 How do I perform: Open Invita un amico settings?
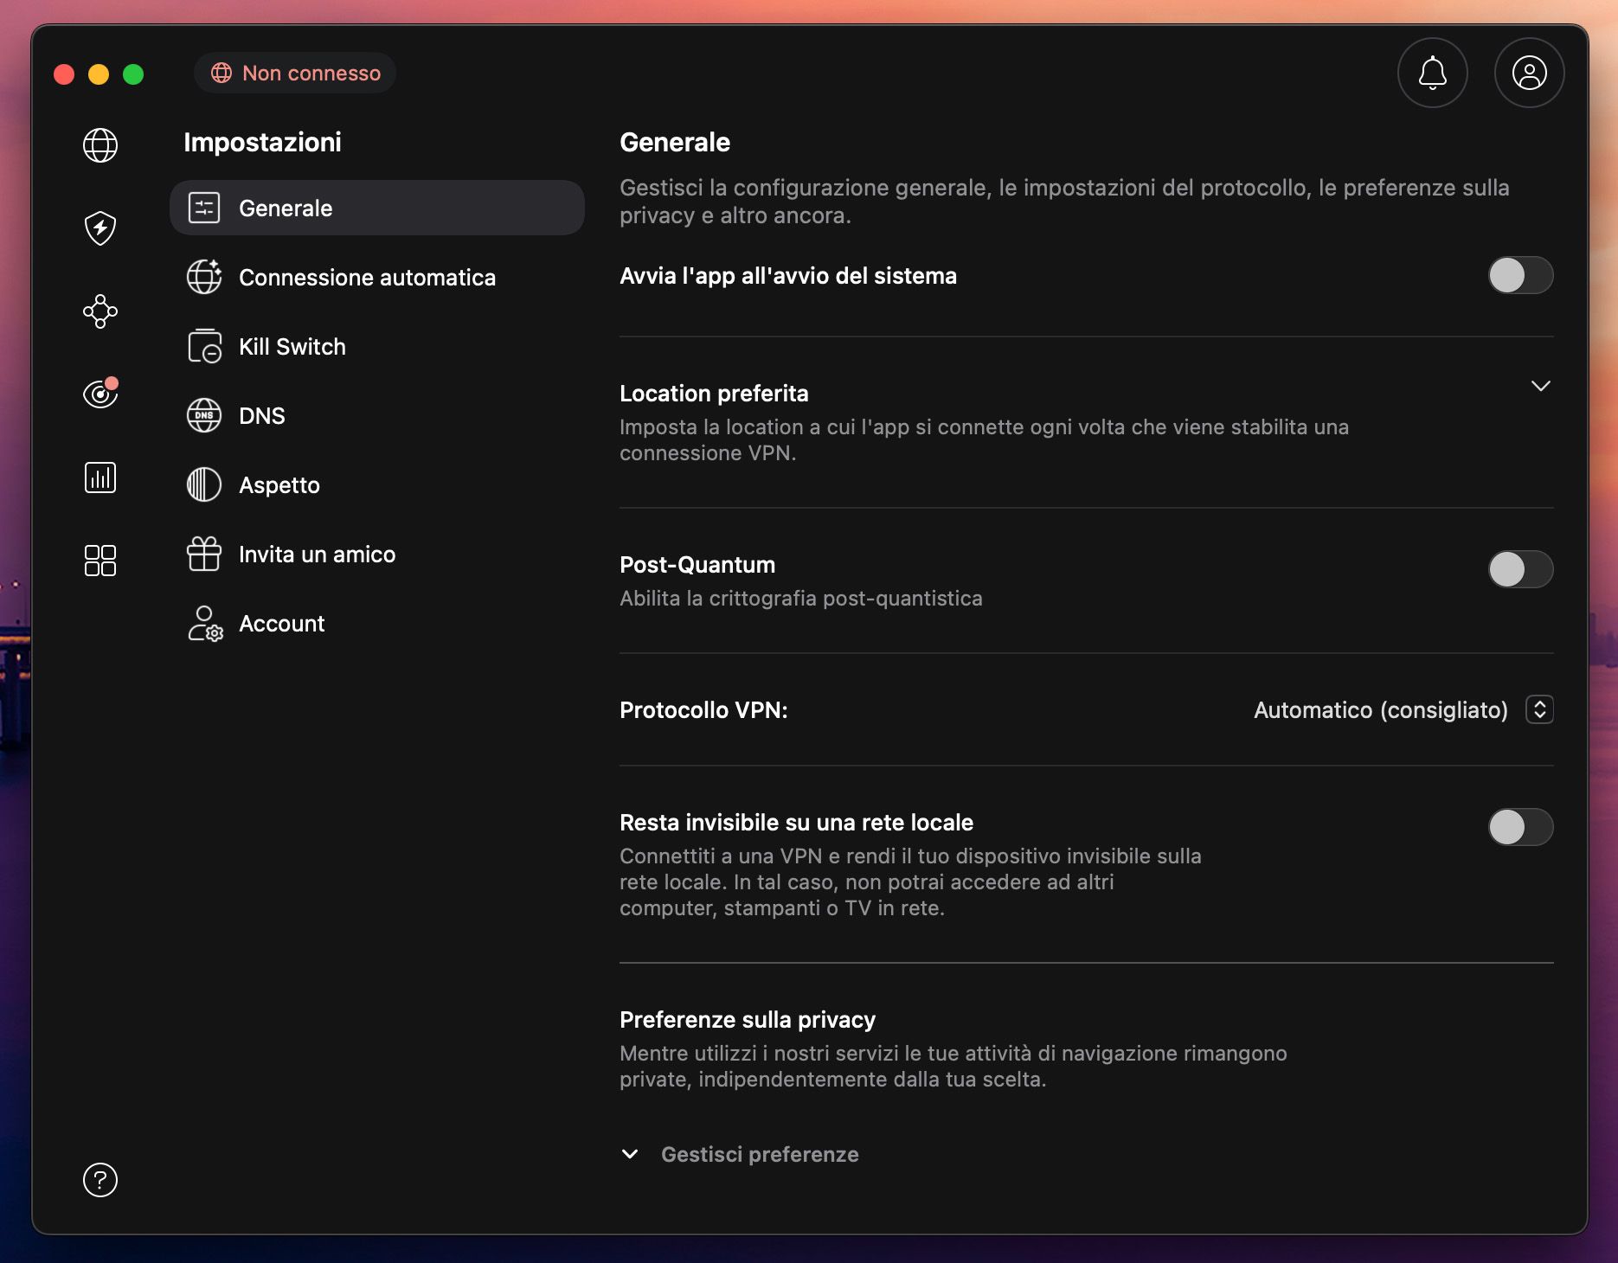click(x=317, y=555)
